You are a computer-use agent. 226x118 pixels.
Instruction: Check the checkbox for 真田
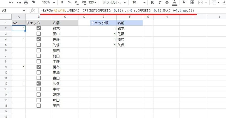tap(39, 78)
